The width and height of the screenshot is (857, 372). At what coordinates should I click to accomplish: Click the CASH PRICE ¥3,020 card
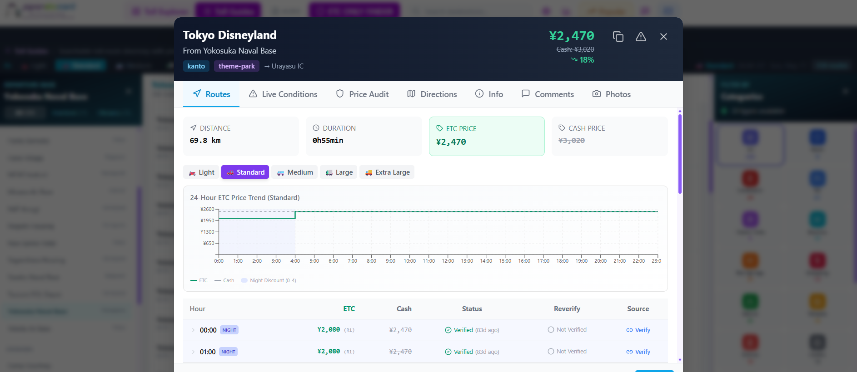pos(610,136)
